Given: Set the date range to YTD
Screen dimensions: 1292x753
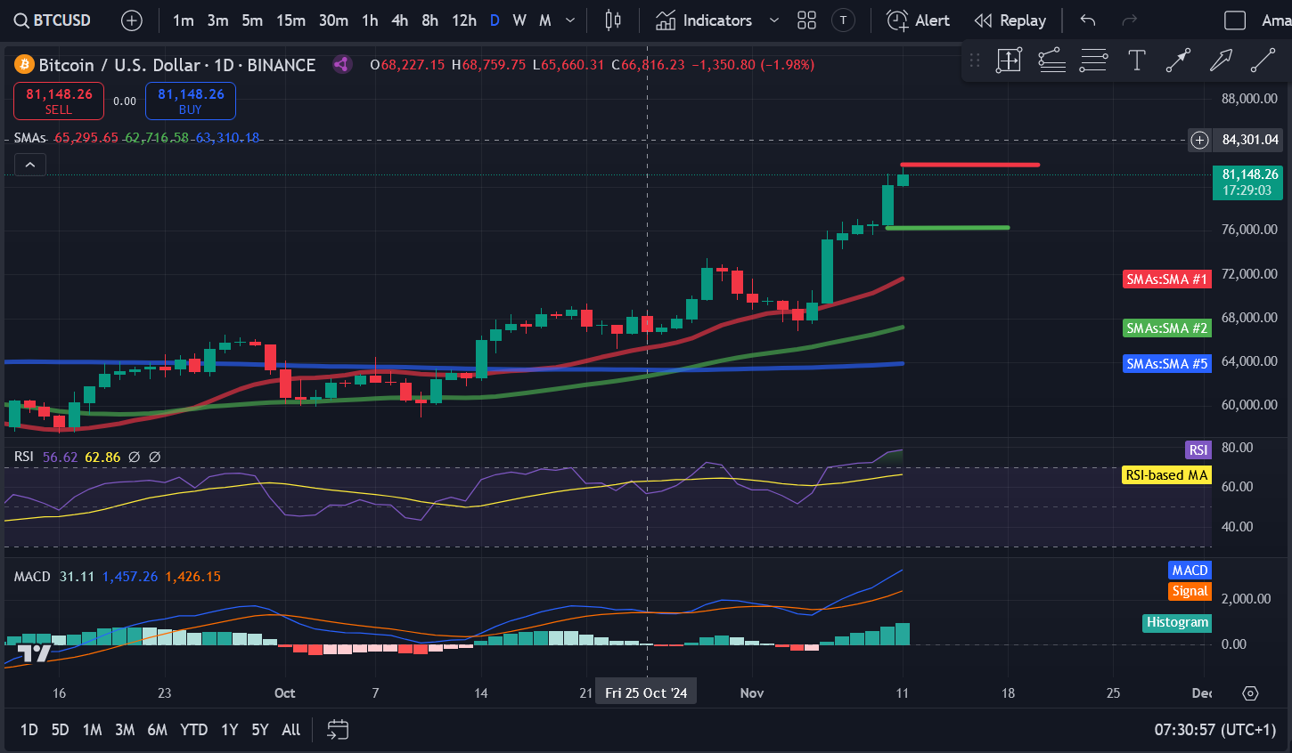Looking at the screenshot, I should click(194, 730).
